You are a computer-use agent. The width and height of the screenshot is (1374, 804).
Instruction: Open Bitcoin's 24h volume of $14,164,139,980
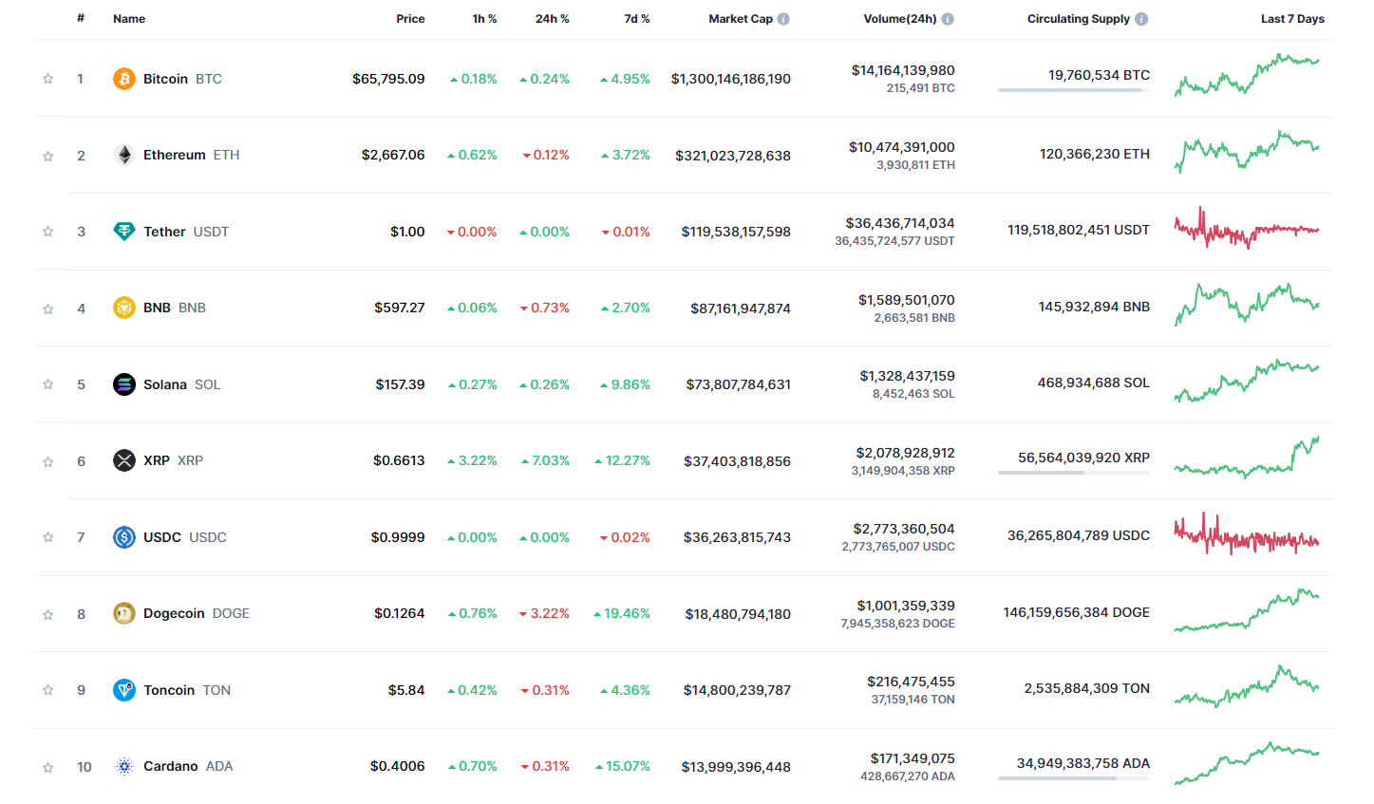click(903, 70)
